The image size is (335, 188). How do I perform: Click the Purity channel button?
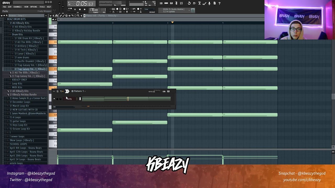(x=69, y=99)
